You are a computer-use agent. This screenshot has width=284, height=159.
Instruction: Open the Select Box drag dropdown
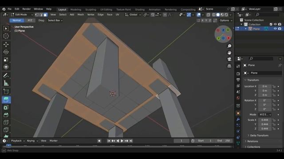click(55, 20)
